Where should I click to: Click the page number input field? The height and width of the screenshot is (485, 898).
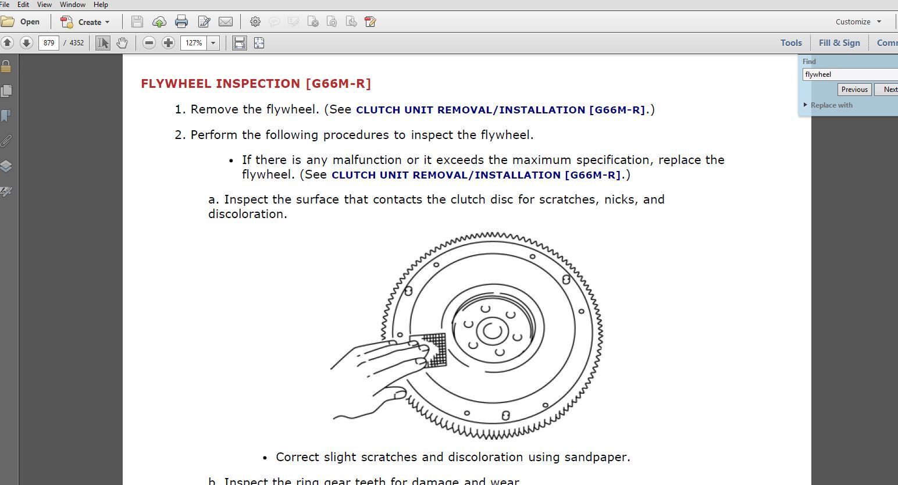[x=49, y=43]
